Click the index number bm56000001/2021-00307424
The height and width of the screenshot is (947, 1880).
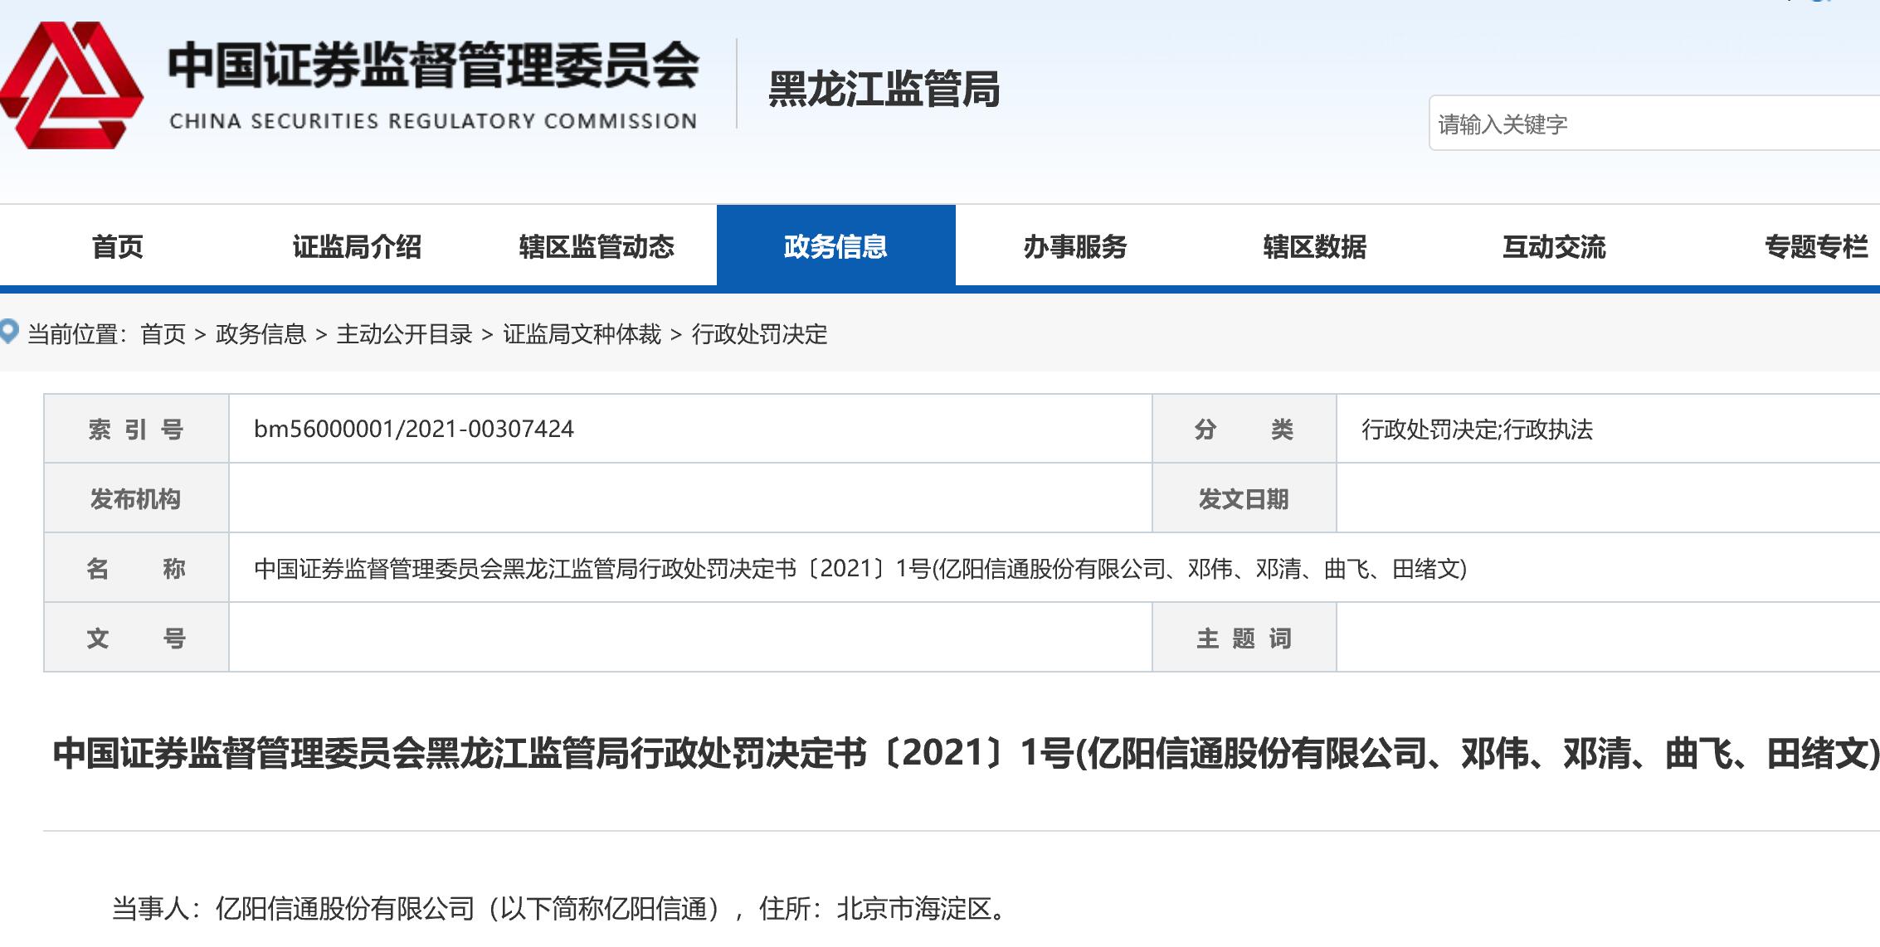[x=413, y=429]
